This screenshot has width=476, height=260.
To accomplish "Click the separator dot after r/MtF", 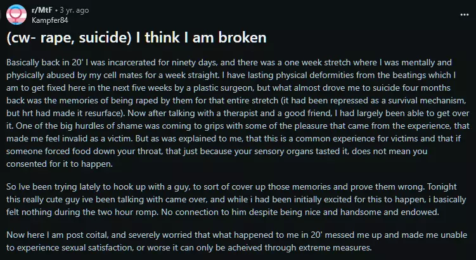I will [x=58, y=10].
